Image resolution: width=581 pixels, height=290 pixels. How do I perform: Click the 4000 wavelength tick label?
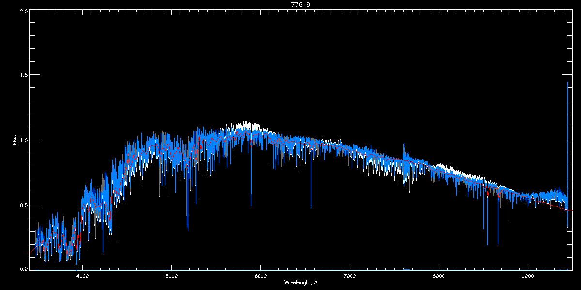click(82, 276)
